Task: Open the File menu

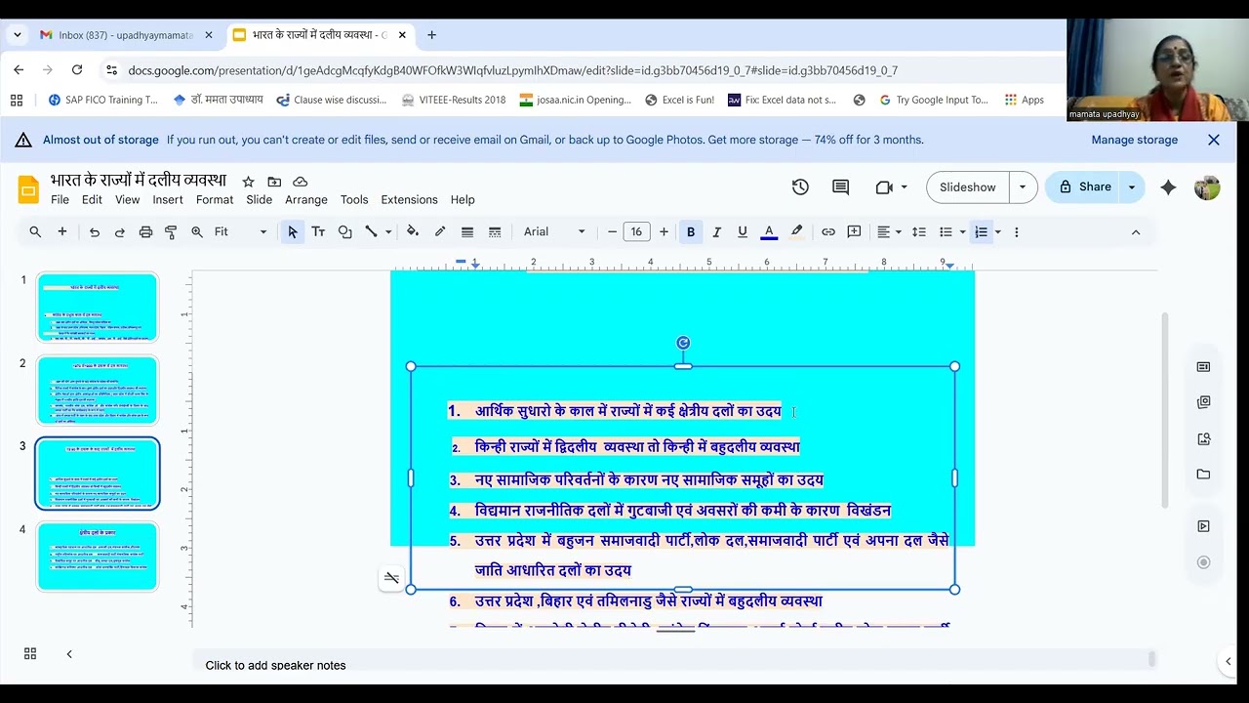Action: 60,199
